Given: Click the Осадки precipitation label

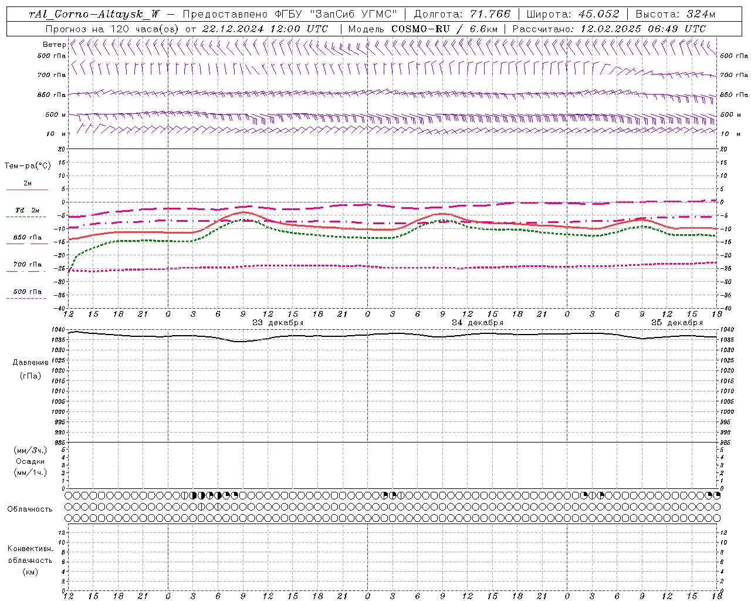Looking at the screenshot, I should coord(31,461).
